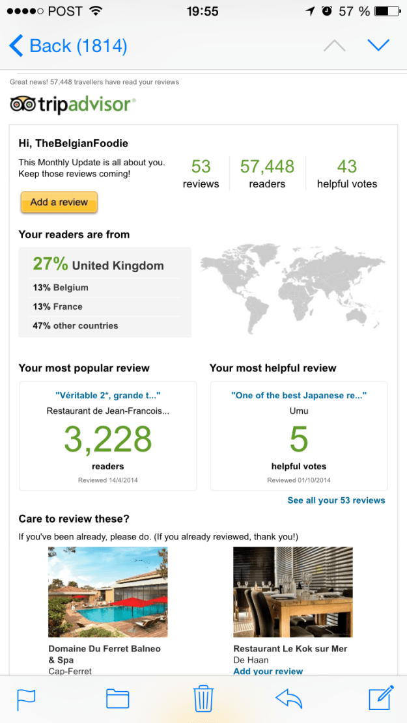
Task: Go back to inbox (1814)
Action: click(68, 46)
